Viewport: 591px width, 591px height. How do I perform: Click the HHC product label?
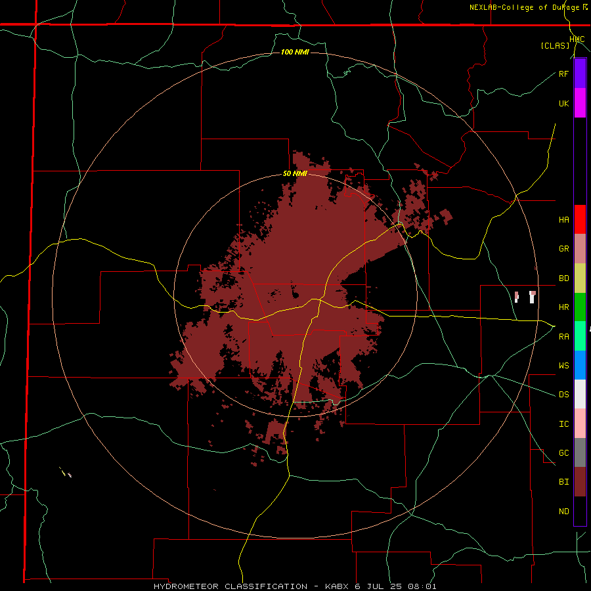pos(577,39)
